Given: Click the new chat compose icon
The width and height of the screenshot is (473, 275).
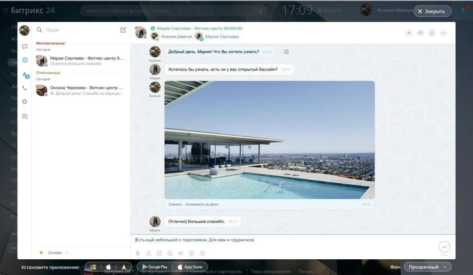Looking at the screenshot, I should (123, 30).
